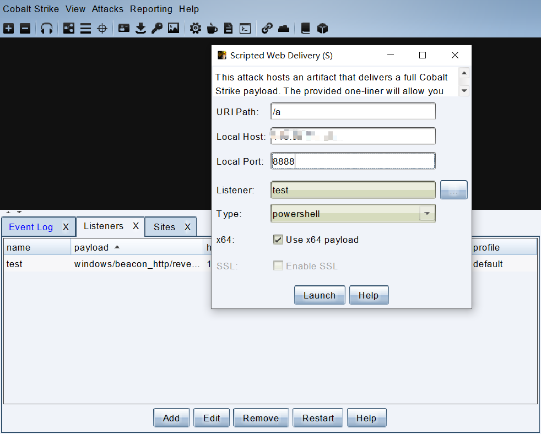This screenshot has height=434, width=541.
Task: Click Help button in Scripted Web Delivery dialog
Action: point(369,295)
